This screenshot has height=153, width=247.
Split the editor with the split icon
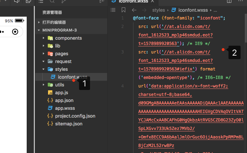229,1
